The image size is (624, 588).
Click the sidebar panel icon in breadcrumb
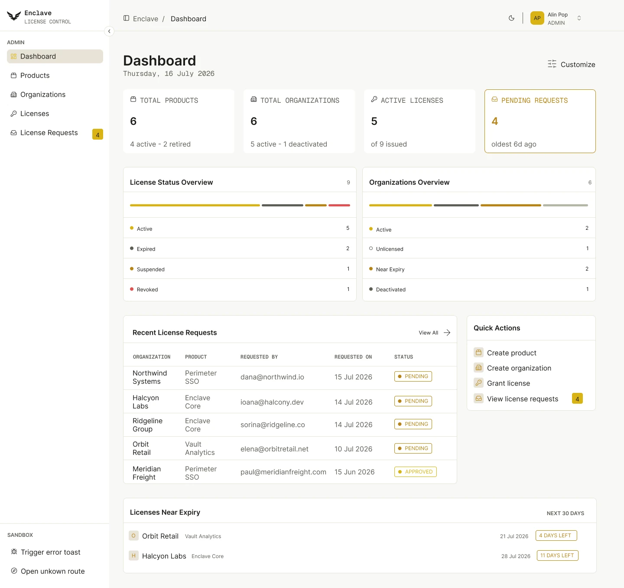pyautogui.click(x=127, y=18)
